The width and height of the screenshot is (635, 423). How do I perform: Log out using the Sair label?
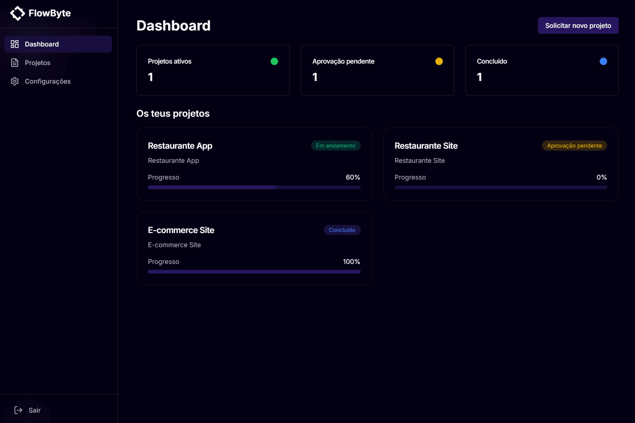coord(35,410)
